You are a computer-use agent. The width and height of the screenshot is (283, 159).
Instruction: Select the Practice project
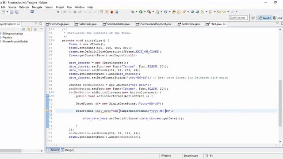tap(7, 38)
